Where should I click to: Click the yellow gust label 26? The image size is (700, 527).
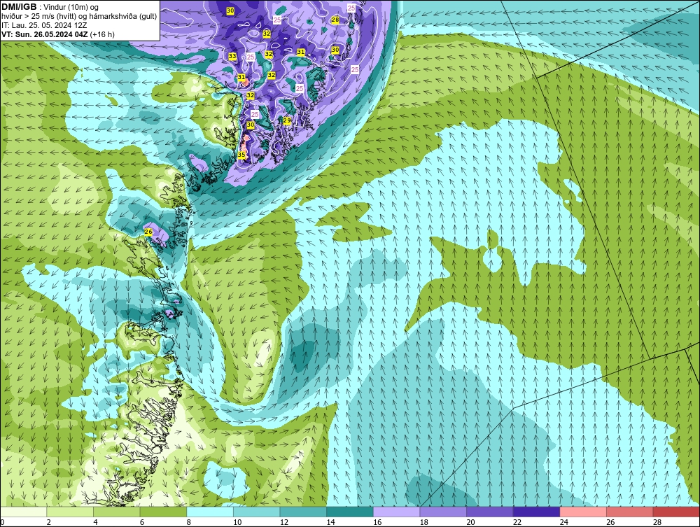pos(148,232)
